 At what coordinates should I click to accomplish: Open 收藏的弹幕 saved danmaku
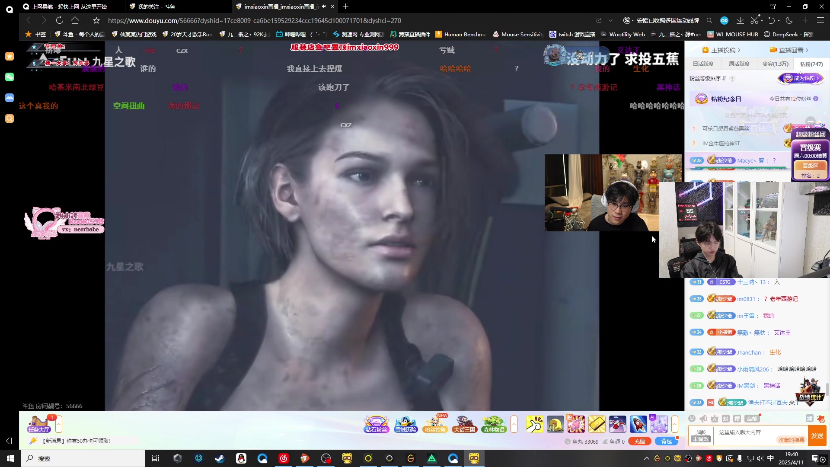[x=791, y=440]
